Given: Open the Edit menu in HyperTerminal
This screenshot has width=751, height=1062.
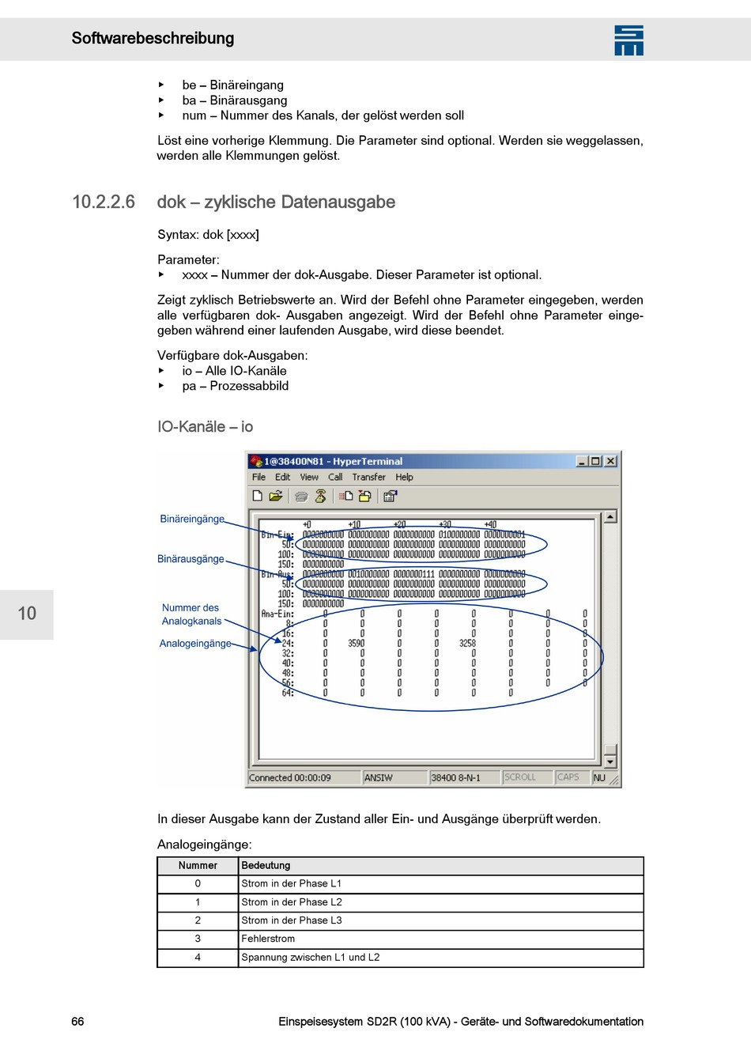Looking at the screenshot, I should [x=282, y=477].
